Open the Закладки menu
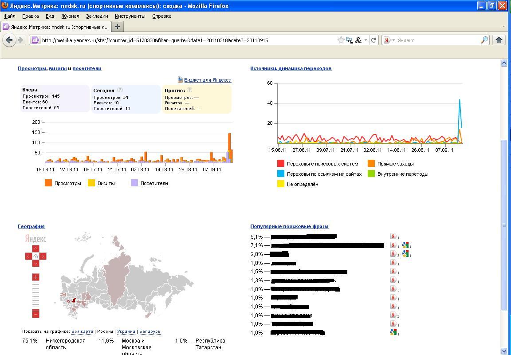This screenshot has width=511, height=355. click(x=97, y=16)
